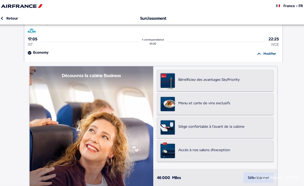
Task: Click the SkyPriority red carpet icon
Action: click(x=168, y=81)
